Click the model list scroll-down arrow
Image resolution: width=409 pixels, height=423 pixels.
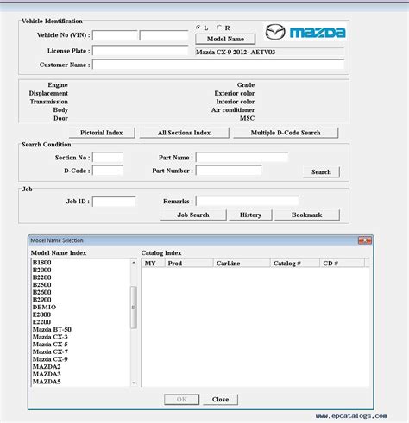134,383
